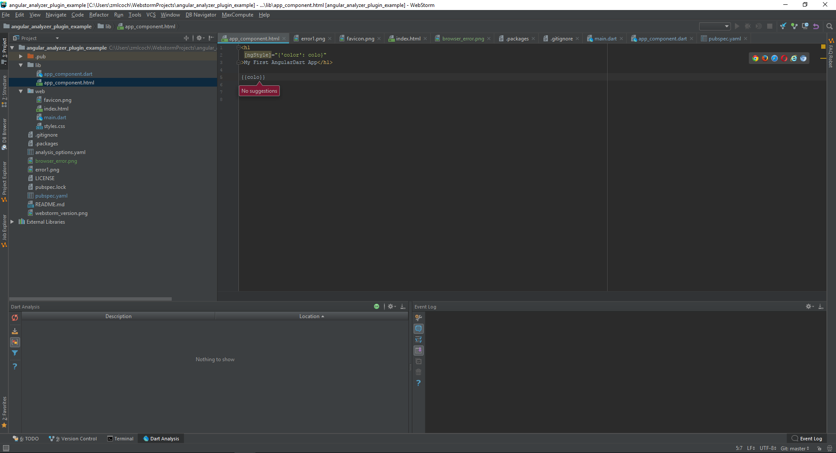The image size is (836, 453).
Task: Click the Event Log status bar button
Action: (807, 439)
